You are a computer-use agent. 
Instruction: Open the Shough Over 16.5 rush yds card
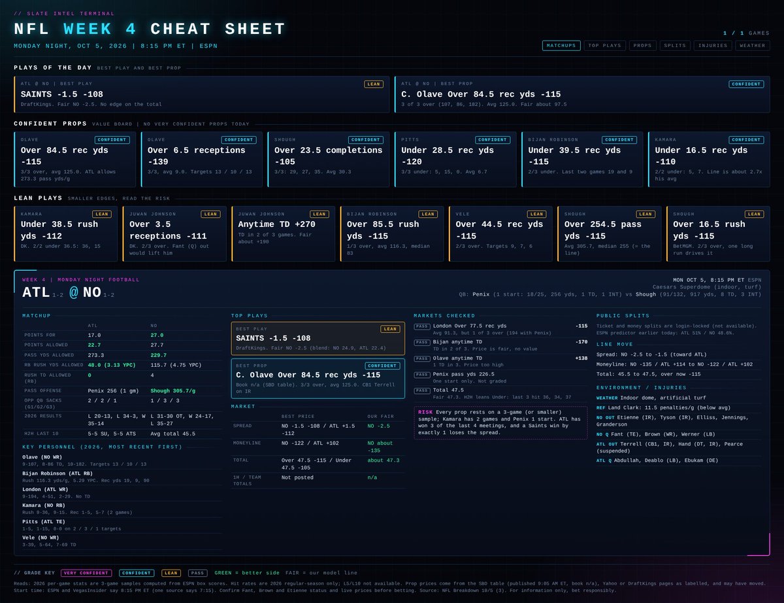(718, 234)
